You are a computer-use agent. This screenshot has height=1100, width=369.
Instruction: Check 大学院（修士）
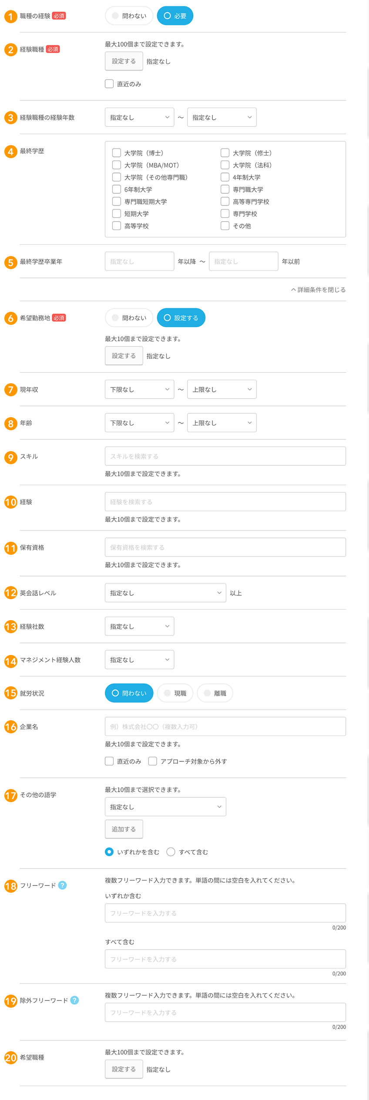[225, 153]
